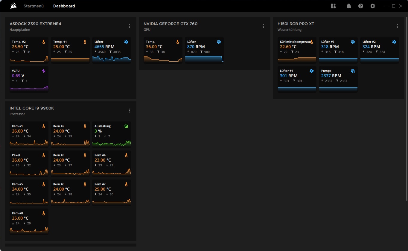Click thermometer icon on Kern #2 tile

85,127
